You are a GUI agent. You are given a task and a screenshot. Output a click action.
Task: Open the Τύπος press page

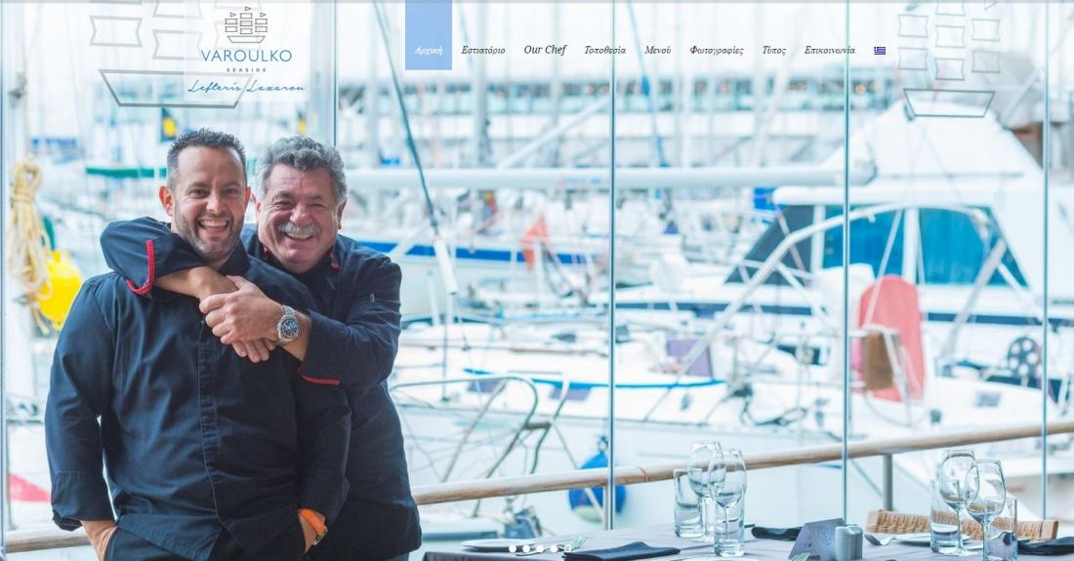pyautogui.click(x=774, y=50)
